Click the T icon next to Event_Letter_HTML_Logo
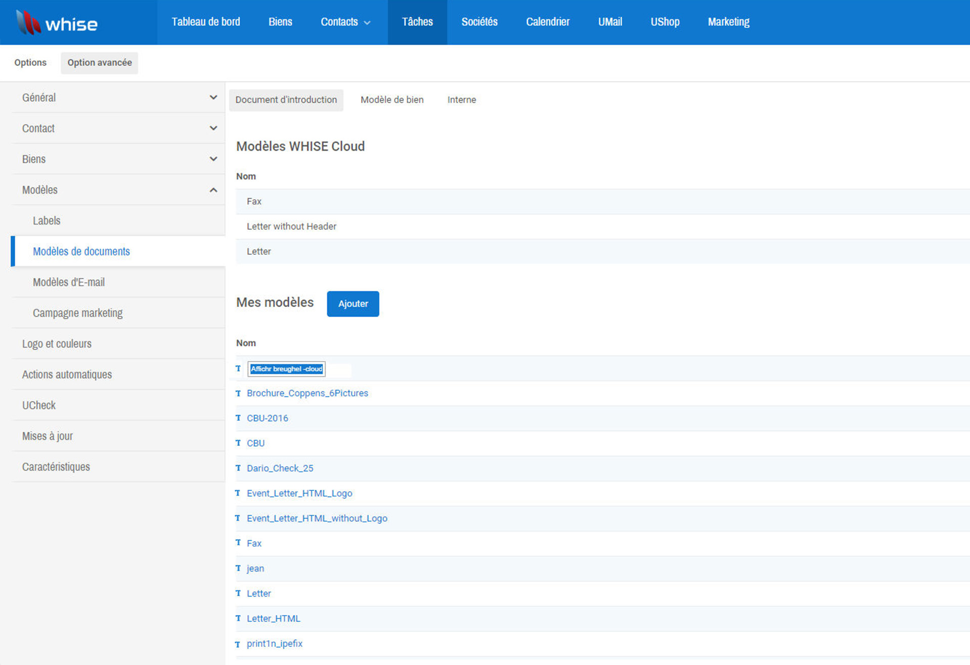The width and height of the screenshot is (970, 665). 238,493
